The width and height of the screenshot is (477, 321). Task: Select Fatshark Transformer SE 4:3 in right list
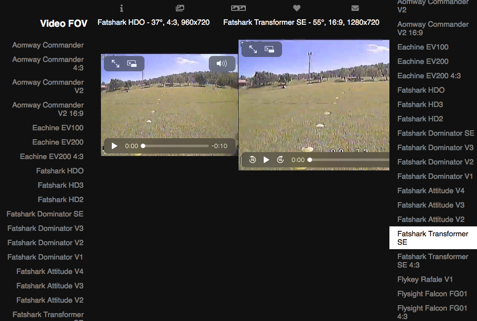[433, 261]
